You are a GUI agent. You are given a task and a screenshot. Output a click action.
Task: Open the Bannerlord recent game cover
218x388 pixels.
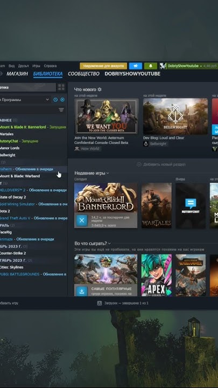pos(106,197)
